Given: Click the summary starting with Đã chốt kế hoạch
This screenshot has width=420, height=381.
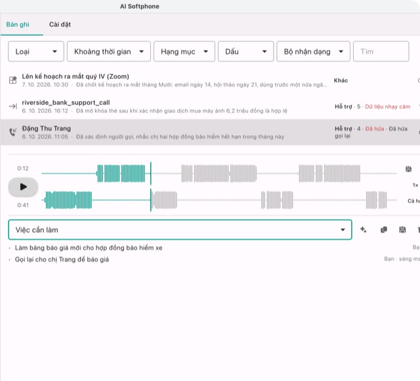Looking at the screenshot, I should pos(201,85).
